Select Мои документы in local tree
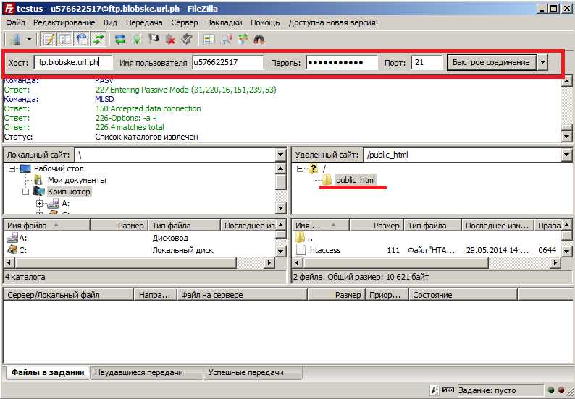Viewport: 575px width, 399px height. point(77,180)
